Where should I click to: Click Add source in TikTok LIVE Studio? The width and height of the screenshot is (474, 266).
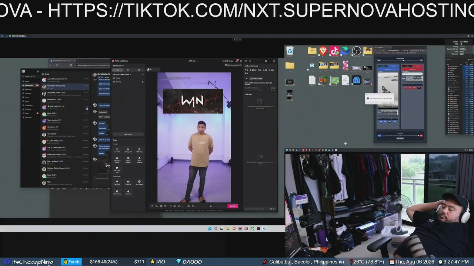(128, 134)
